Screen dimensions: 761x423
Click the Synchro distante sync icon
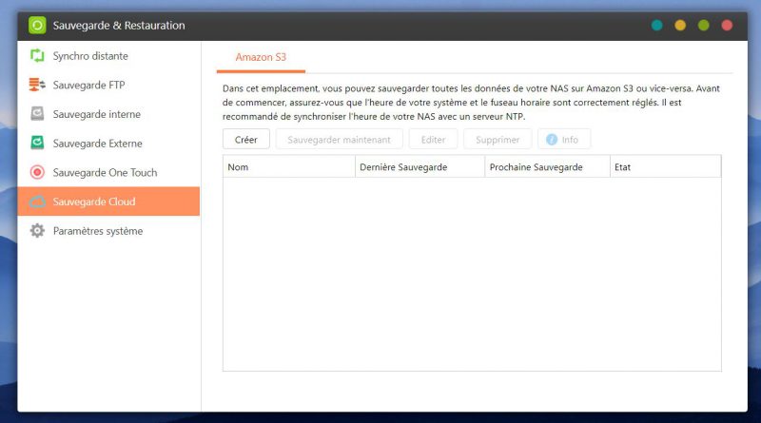pos(37,56)
